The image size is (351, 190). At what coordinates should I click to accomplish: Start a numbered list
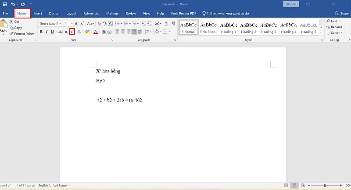coord(126,24)
